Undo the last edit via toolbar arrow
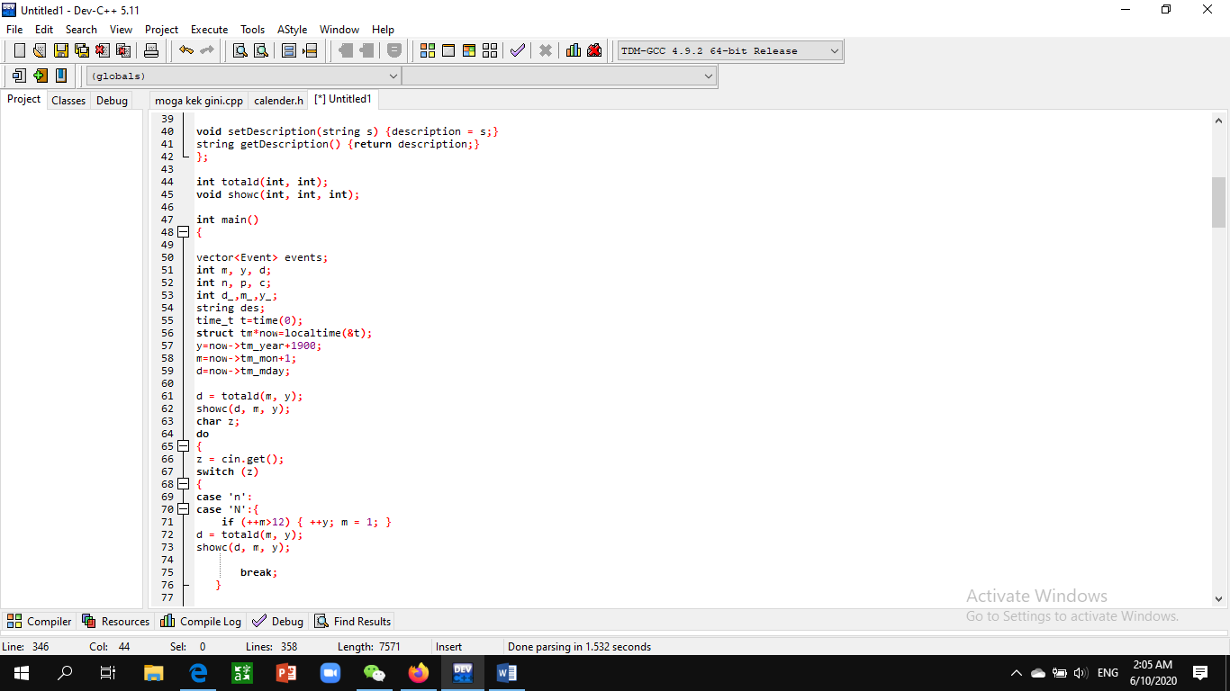 pyautogui.click(x=185, y=50)
